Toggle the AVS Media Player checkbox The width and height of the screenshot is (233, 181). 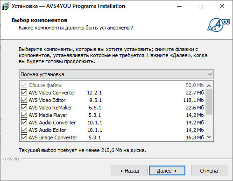coord(24,115)
